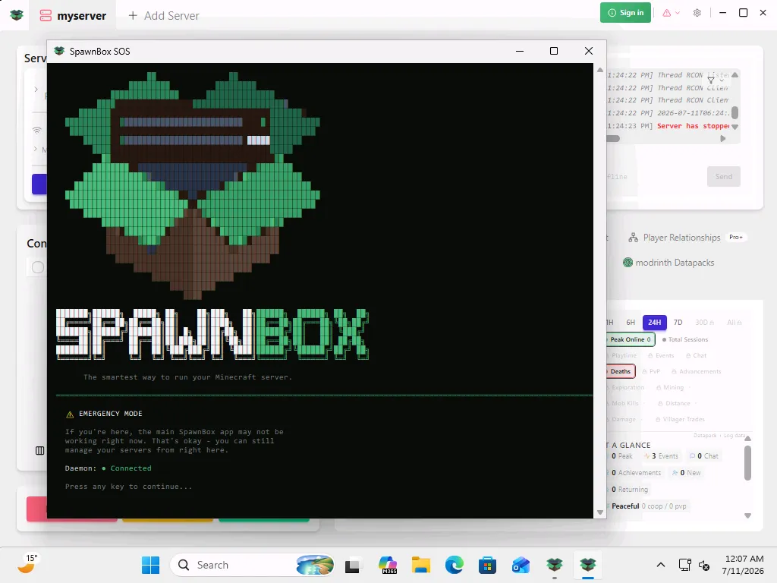The width and height of the screenshot is (777, 583).
Task: Click the At a Glance scroll down arrow
Action: [747, 515]
